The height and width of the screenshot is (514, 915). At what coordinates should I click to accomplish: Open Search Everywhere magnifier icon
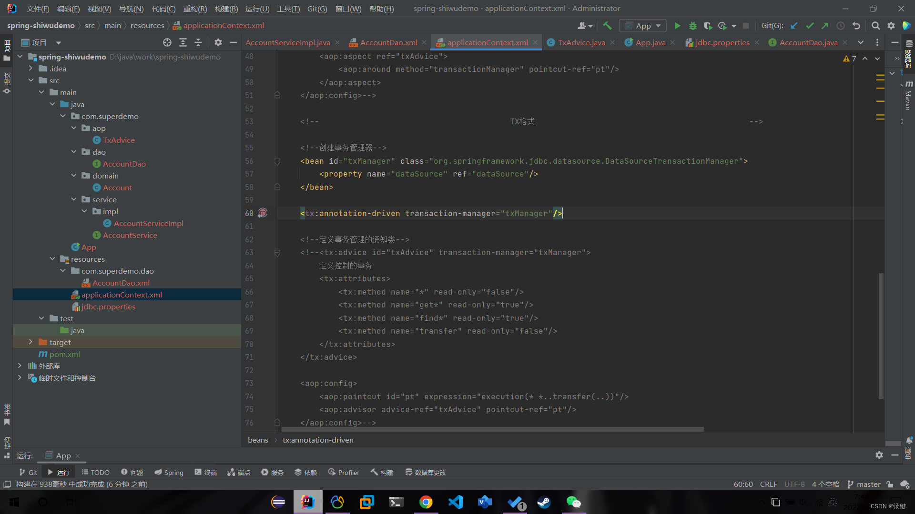pyautogui.click(x=875, y=26)
